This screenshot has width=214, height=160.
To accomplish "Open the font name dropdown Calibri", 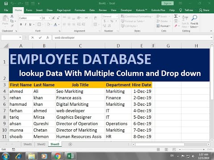I will 41,18.
